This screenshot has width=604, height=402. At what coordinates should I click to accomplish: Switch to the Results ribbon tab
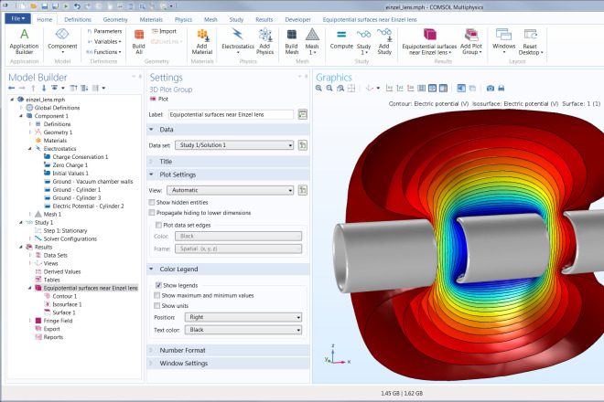[264, 19]
